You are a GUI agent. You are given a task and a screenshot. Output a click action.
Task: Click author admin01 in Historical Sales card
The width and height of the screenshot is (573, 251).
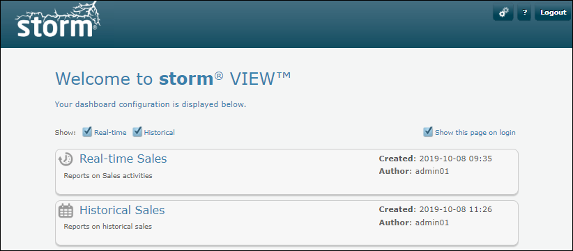pyautogui.click(x=432, y=222)
